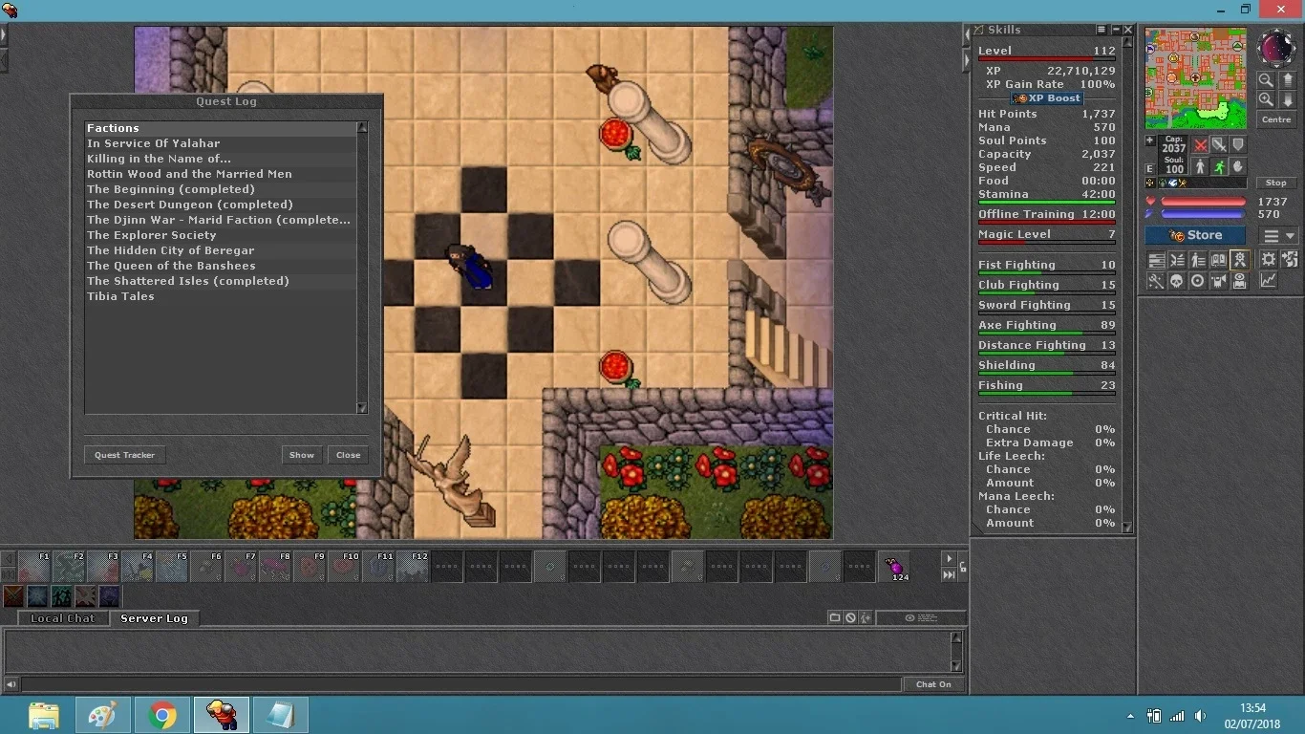Open the chat ignore list icon
The height and width of the screenshot is (734, 1305).
coord(850,618)
